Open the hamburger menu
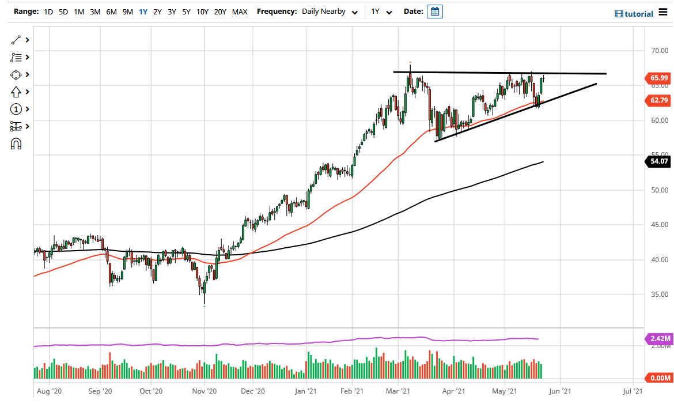The width and height of the screenshot is (674, 408). coord(664,13)
